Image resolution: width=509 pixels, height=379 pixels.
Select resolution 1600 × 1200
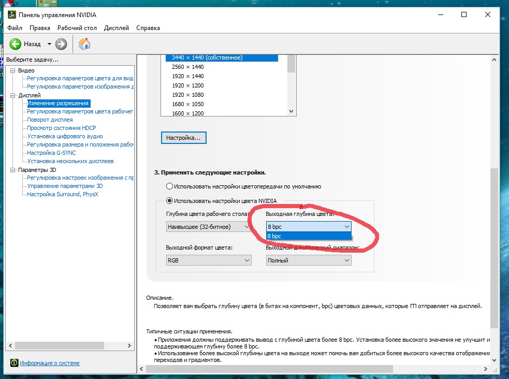(x=187, y=113)
